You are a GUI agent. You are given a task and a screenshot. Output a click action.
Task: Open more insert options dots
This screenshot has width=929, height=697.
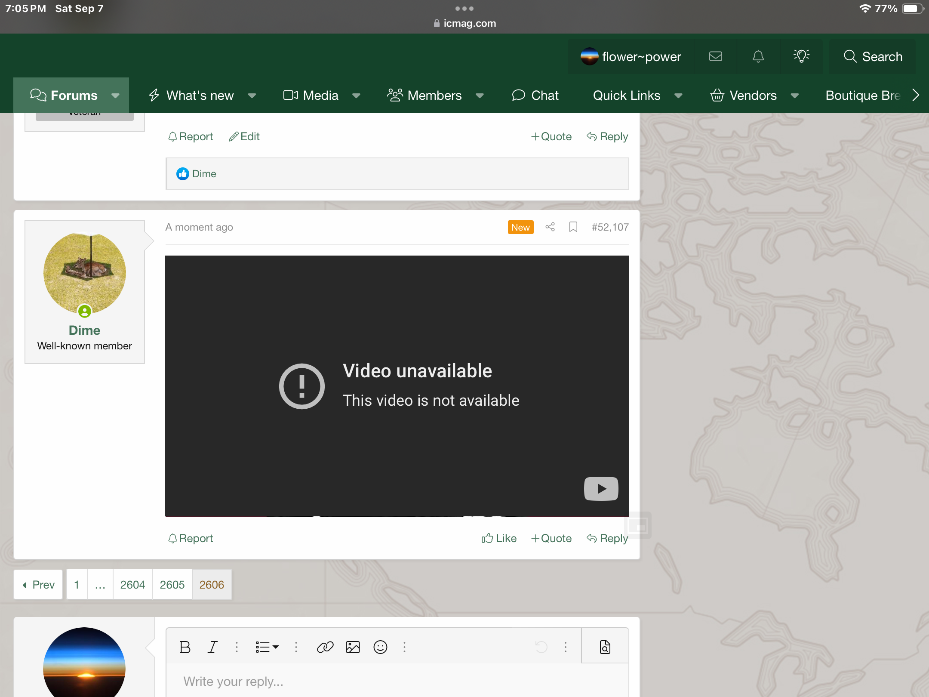click(x=404, y=647)
